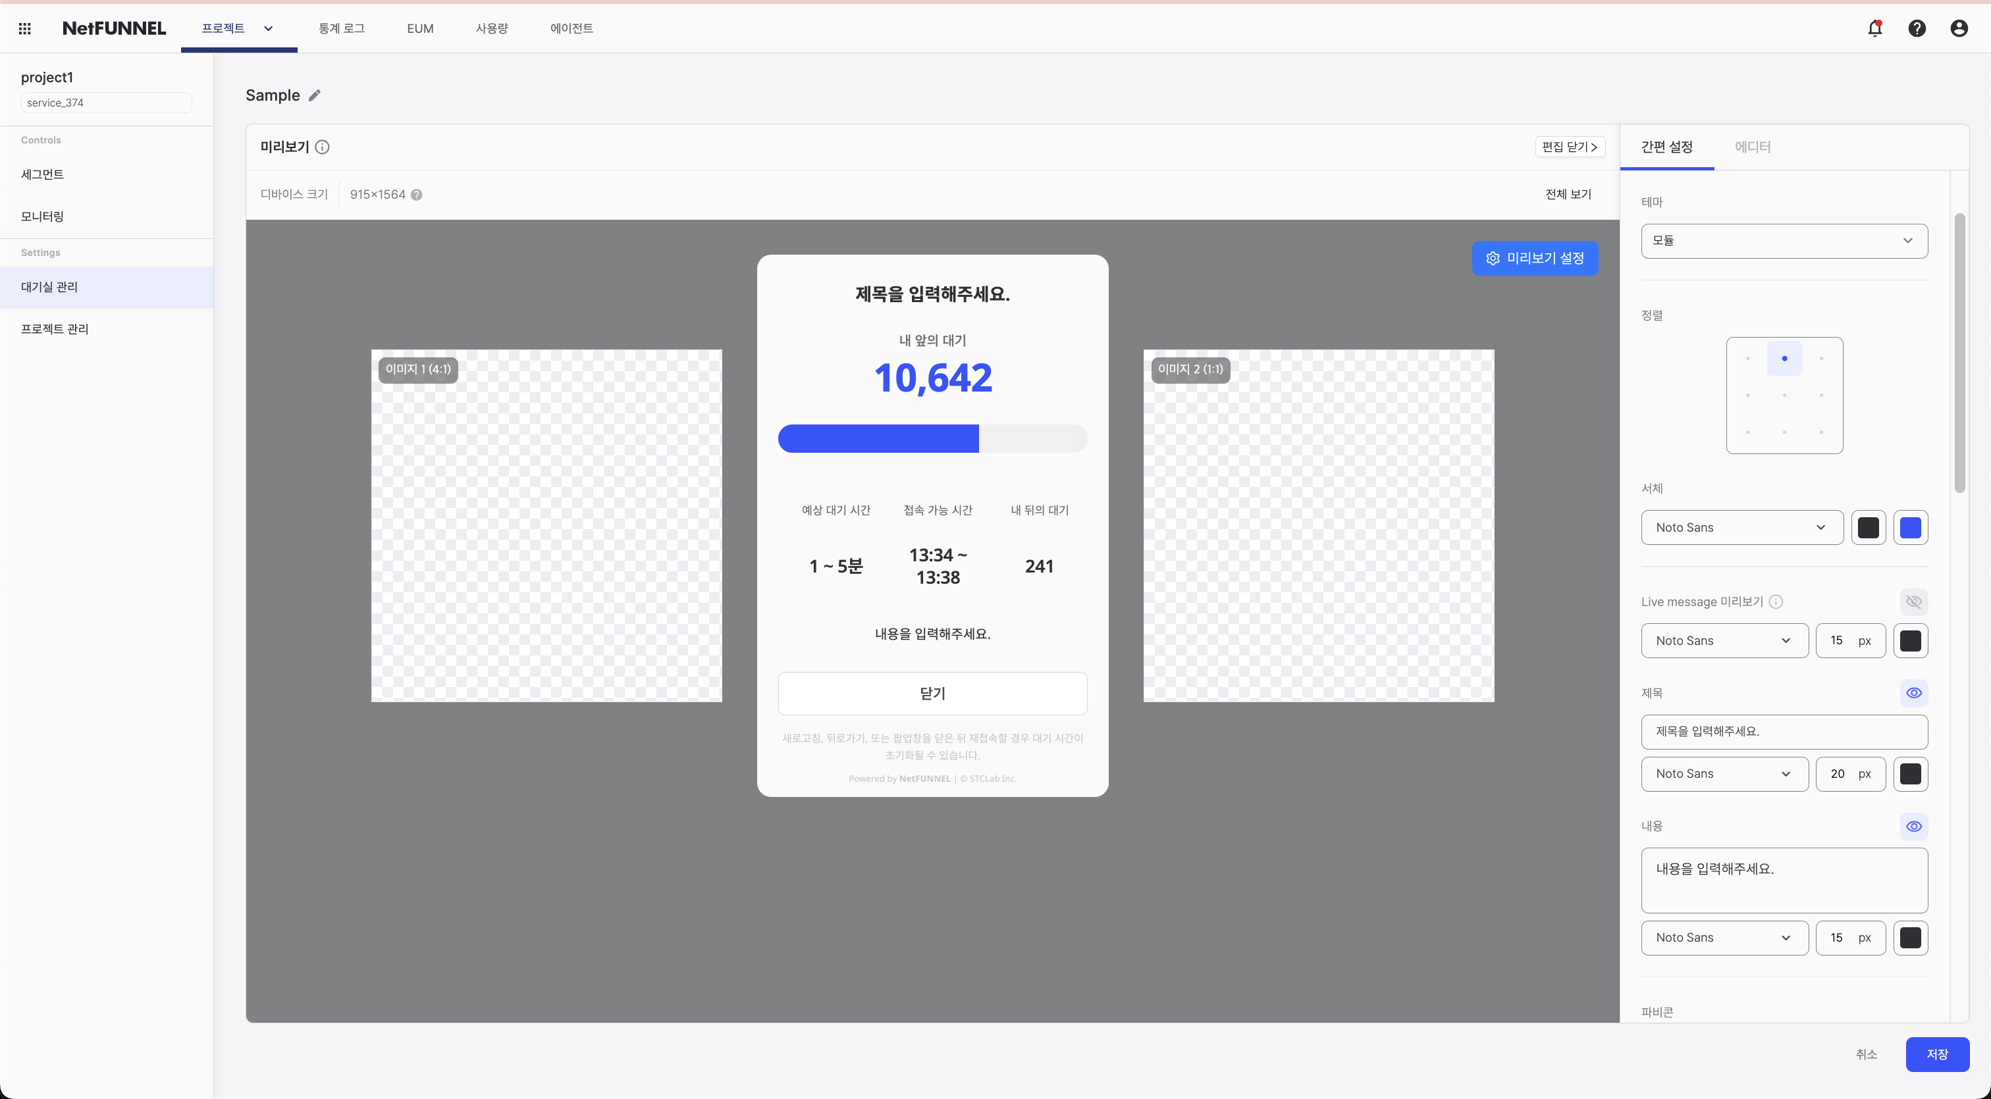Click the blue 저장 button
1991x1099 pixels.
1937,1054
